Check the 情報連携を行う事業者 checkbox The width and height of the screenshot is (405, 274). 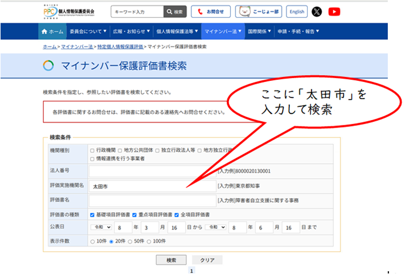click(92, 159)
